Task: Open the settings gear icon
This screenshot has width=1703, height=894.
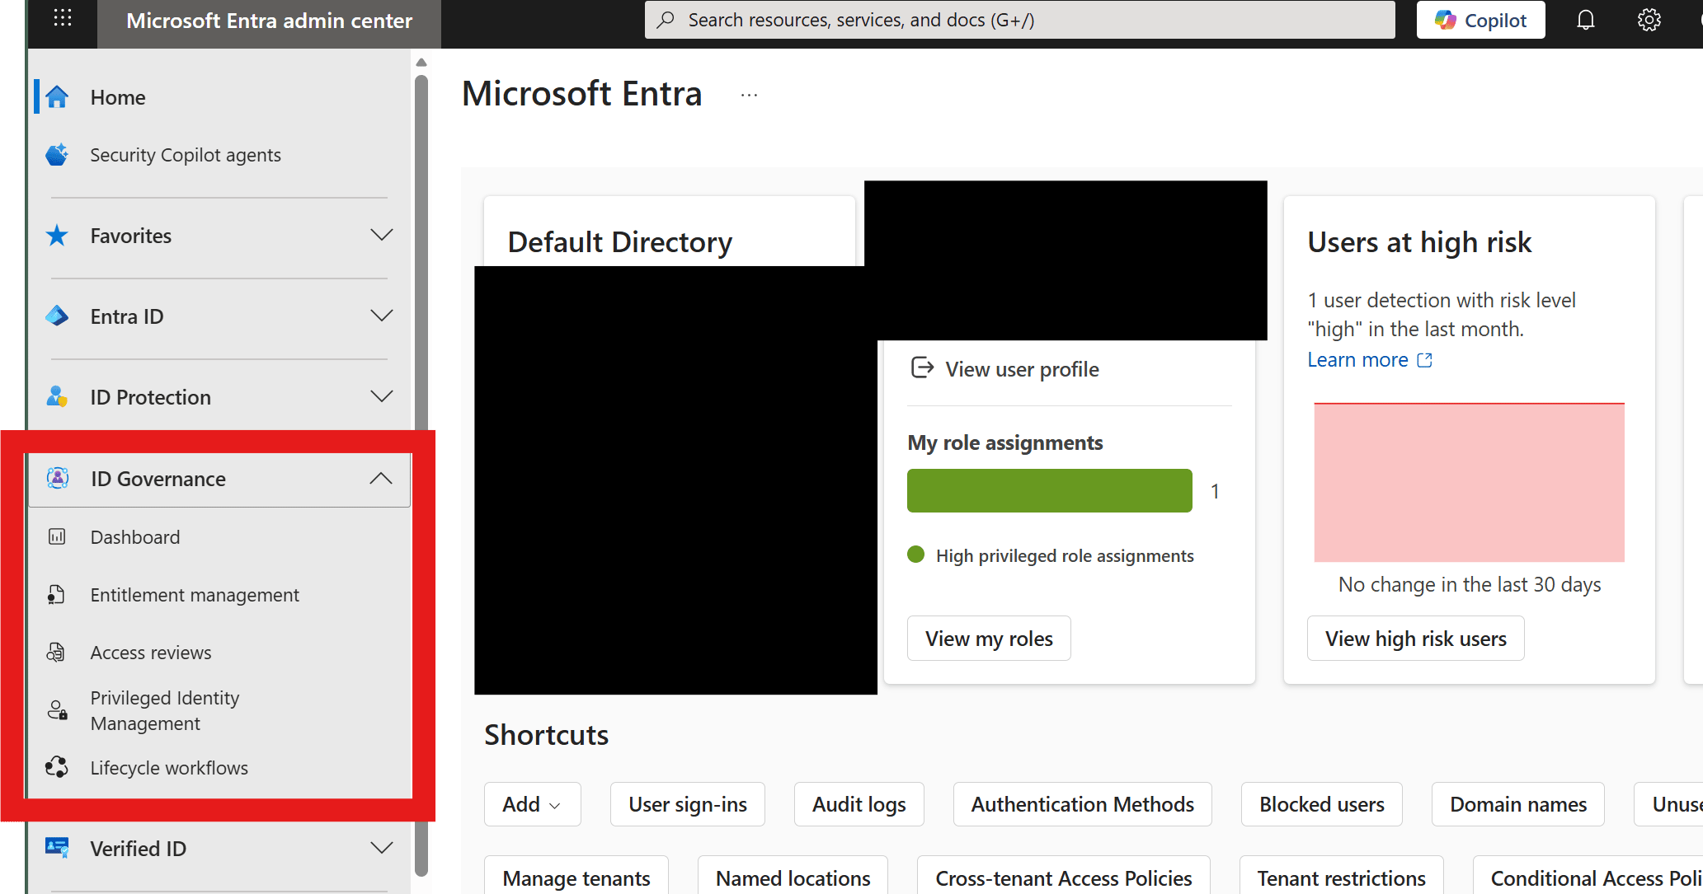Action: pyautogui.click(x=1649, y=20)
